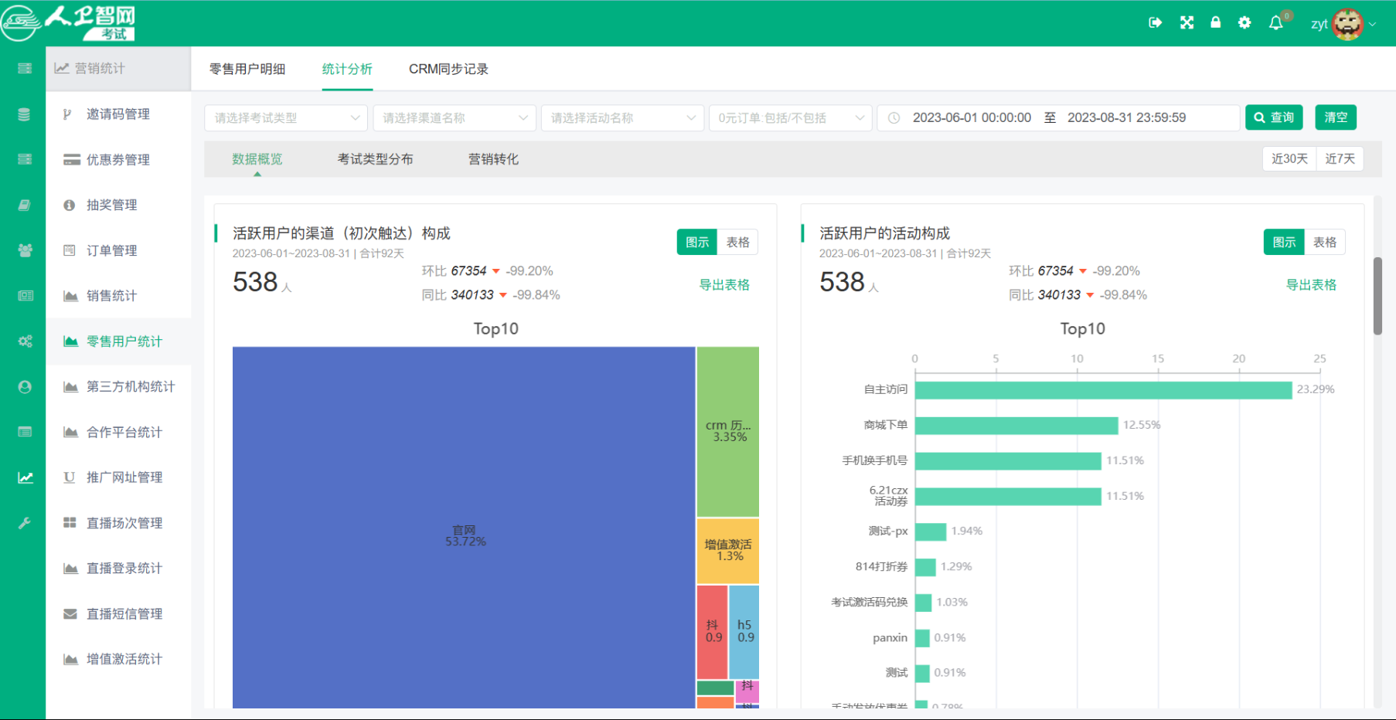Click the logout icon in the top bar

click(1155, 22)
